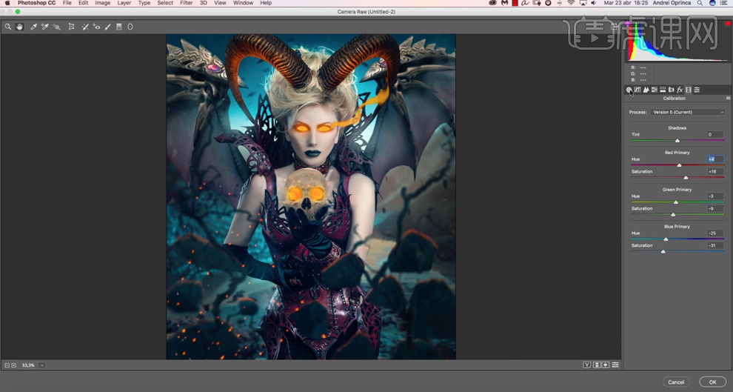The image size is (733, 392).
Task: Toggle the highlight clipping warning in histogram
Action: (x=728, y=24)
